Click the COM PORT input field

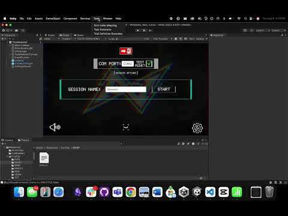128,64
